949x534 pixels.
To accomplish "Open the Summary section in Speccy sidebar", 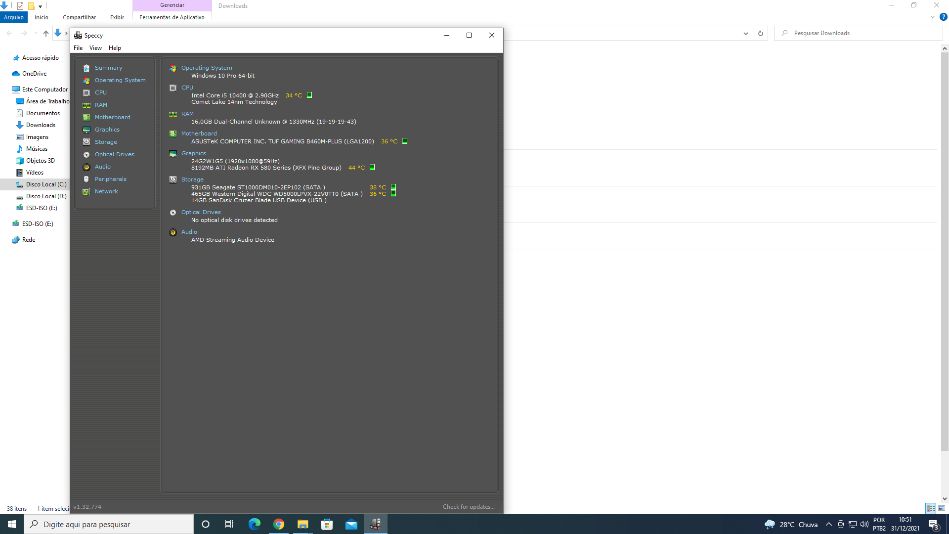I will pyautogui.click(x=108, y=68).
